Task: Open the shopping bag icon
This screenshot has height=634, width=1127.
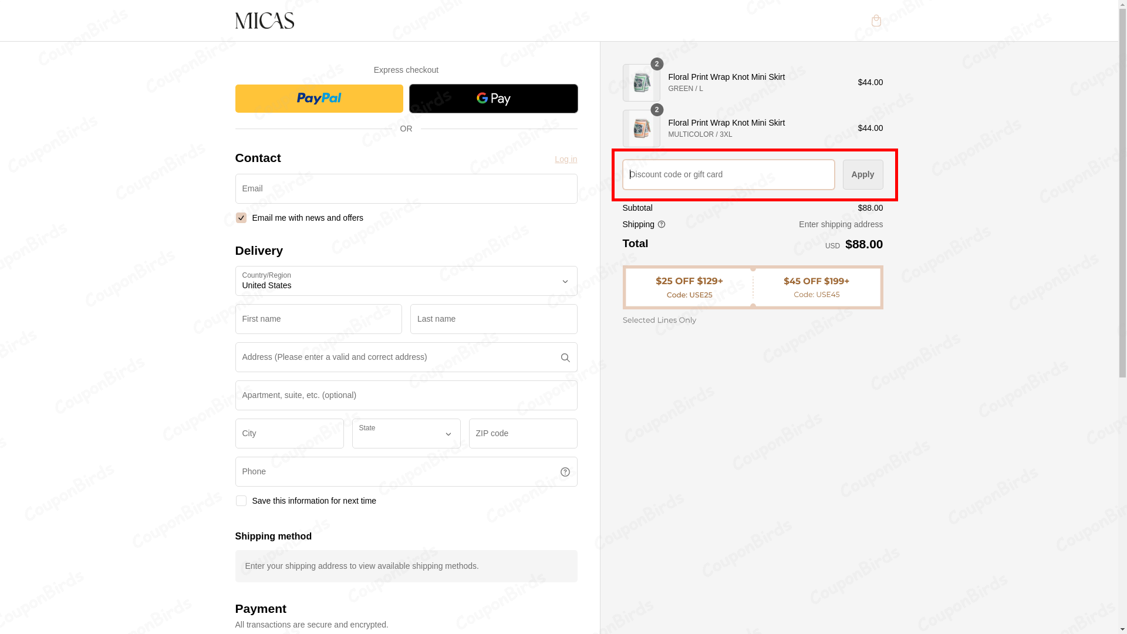Action: [876, 21]
